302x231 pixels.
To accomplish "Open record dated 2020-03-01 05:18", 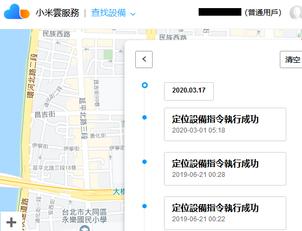I will (225, 124).
